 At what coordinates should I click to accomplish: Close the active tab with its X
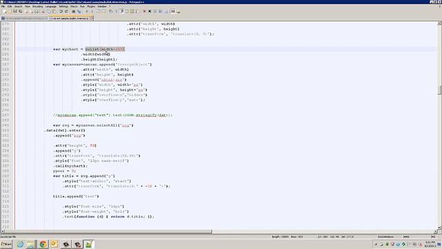pyautogui.click(x=91, y=19)
